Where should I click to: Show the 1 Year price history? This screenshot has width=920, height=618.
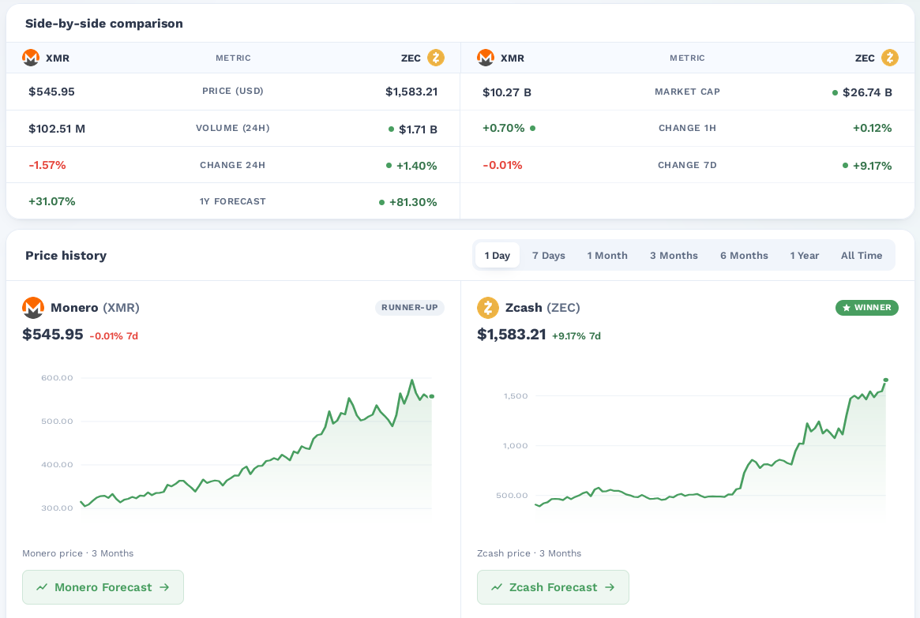point(805,255)
